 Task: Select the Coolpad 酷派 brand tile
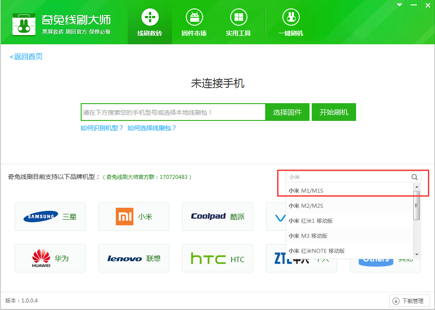pos(217,217)
